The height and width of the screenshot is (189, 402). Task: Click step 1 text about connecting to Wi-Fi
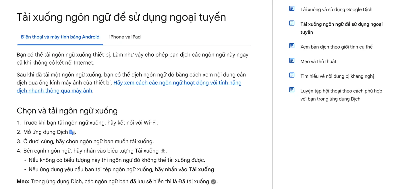tap(90, 123)
